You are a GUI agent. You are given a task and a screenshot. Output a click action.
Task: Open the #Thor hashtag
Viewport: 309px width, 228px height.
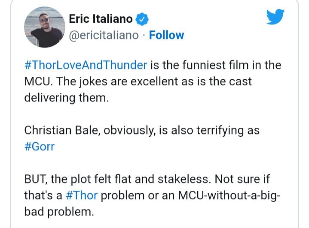coord(82,195)
